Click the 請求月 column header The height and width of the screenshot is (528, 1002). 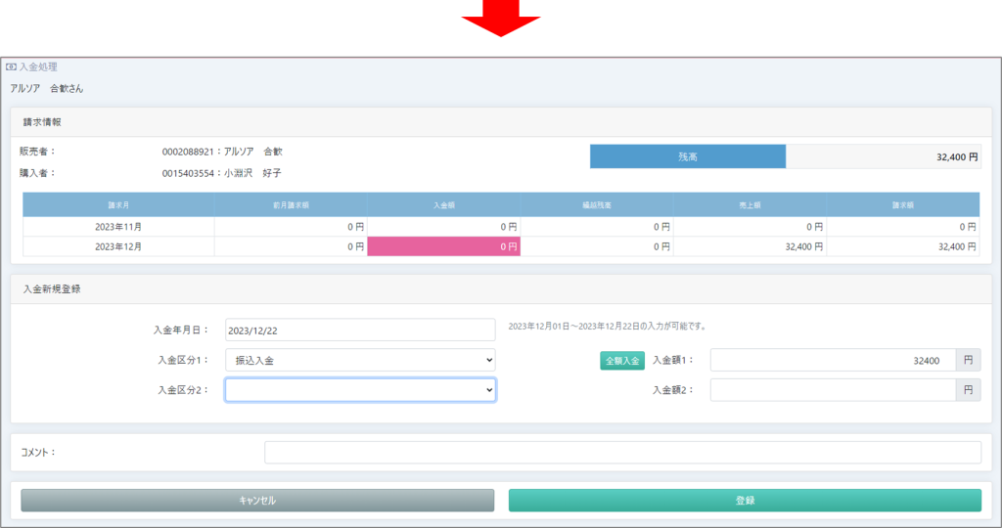click(118, 205)
